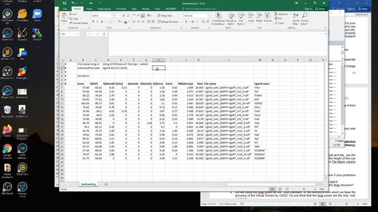
Task: Add a new sheet with plus icon
Action: [x=106, y=184]
